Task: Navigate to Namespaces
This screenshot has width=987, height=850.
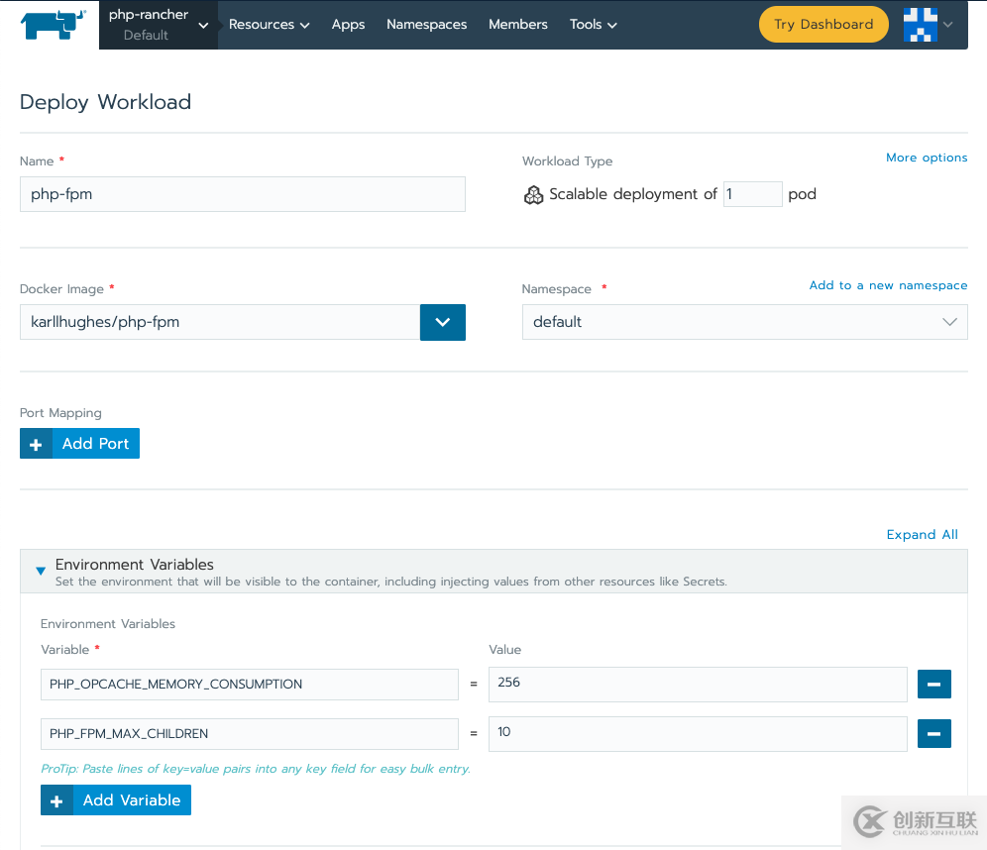Action: [x=426, y=25]
